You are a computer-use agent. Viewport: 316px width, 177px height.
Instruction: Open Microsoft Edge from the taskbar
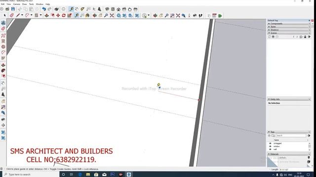pos(80,175)
